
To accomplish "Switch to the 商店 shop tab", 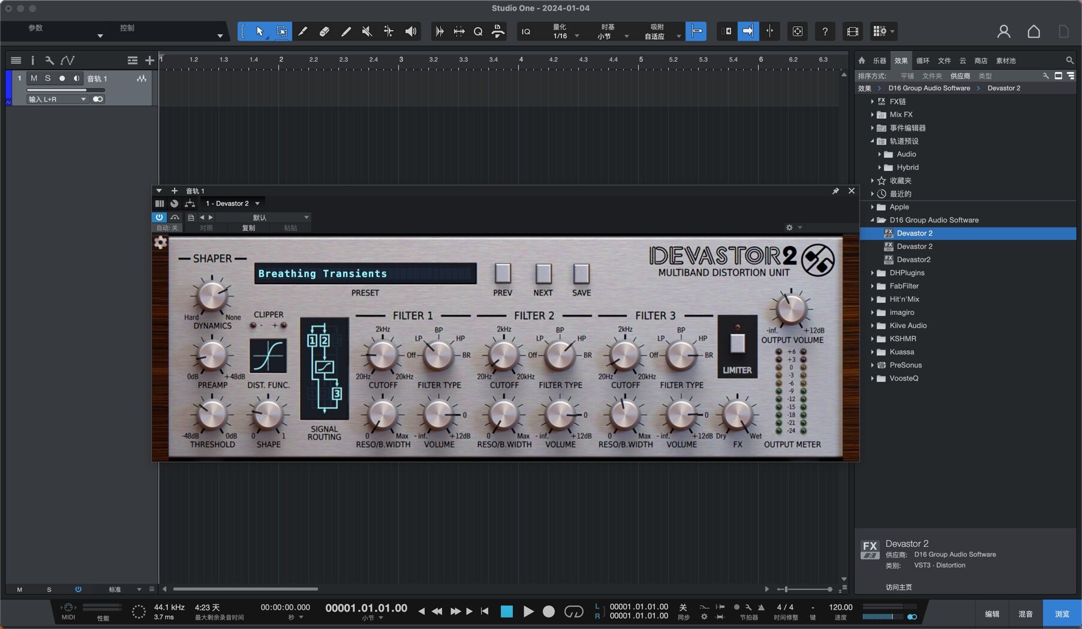I will (x=981, y=61).
